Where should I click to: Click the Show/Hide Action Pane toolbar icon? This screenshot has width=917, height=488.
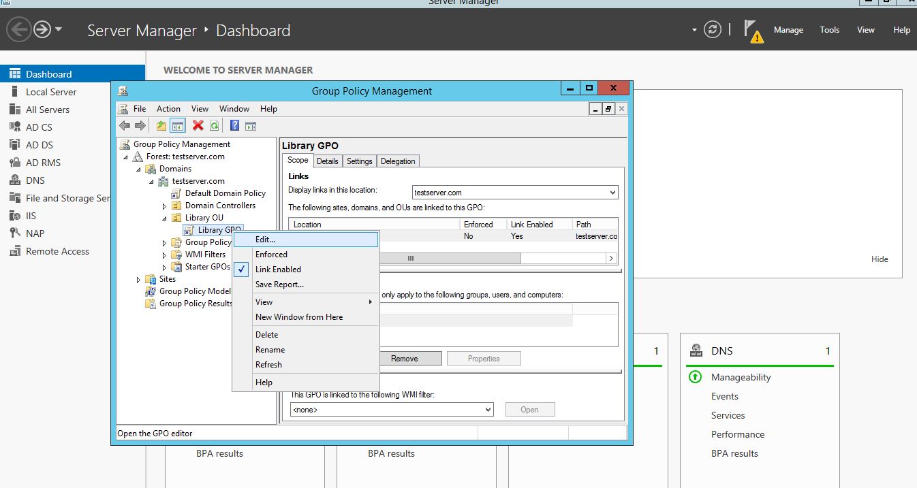pyautogui.click(x=251, y=125)
